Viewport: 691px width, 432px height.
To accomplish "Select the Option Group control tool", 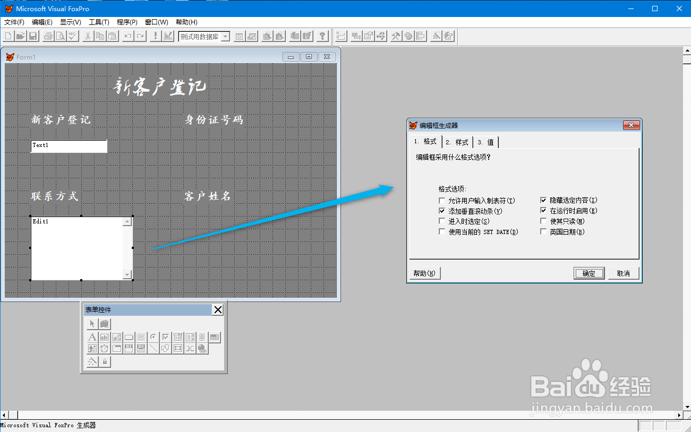I will 153,337.
